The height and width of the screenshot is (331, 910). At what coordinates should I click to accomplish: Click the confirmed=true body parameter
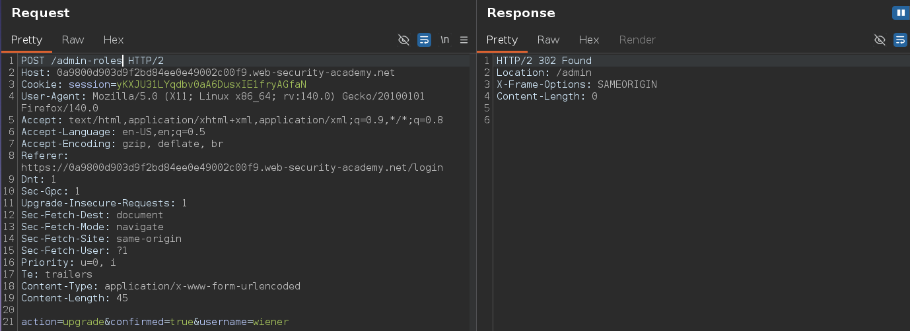coord(151,322)
